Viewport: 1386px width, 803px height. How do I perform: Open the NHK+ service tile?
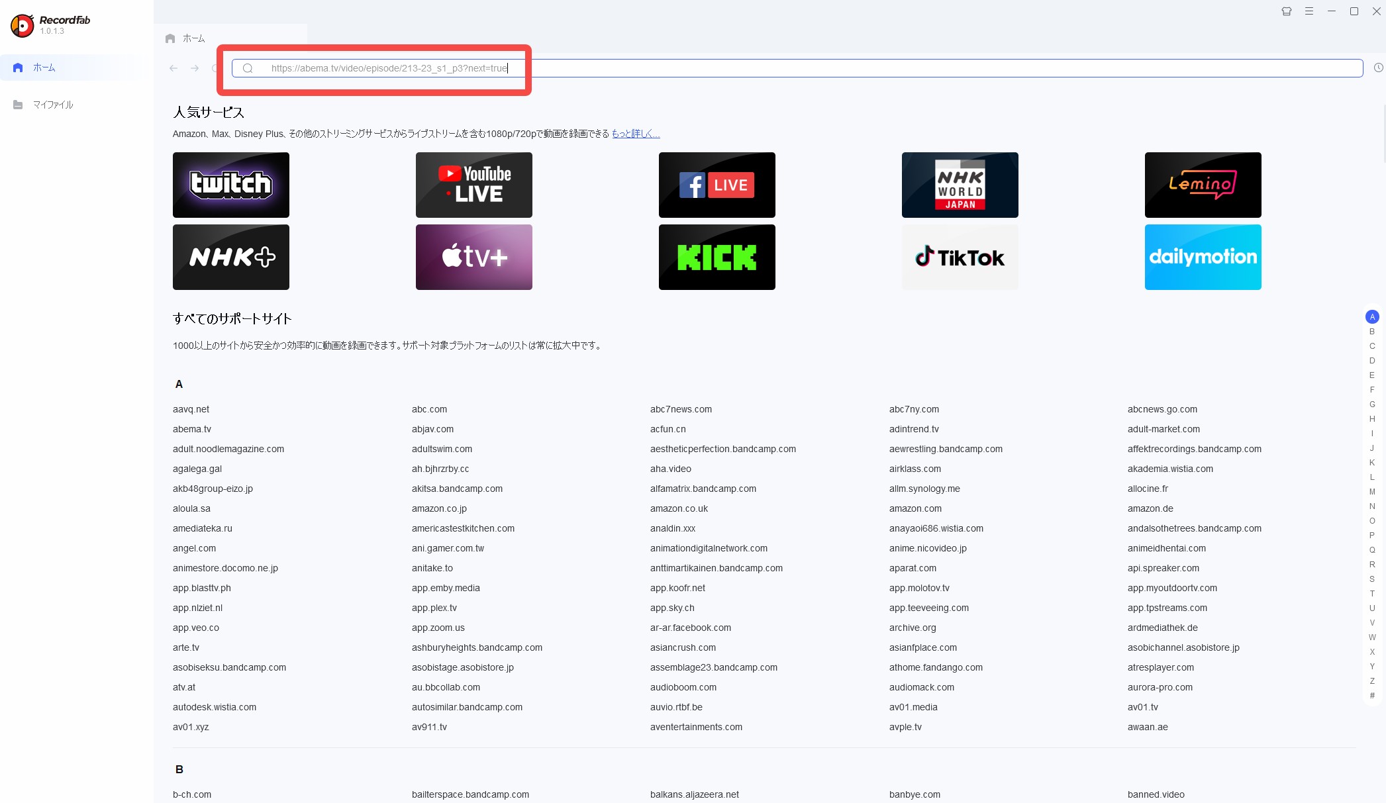click(x=231, y=257)
